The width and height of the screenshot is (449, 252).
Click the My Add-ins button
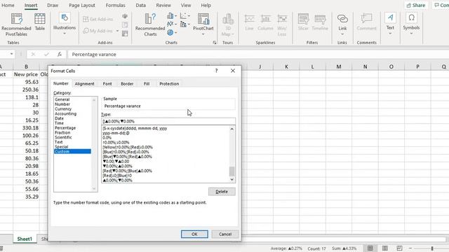pyautogui.click(x=101, y=31)
